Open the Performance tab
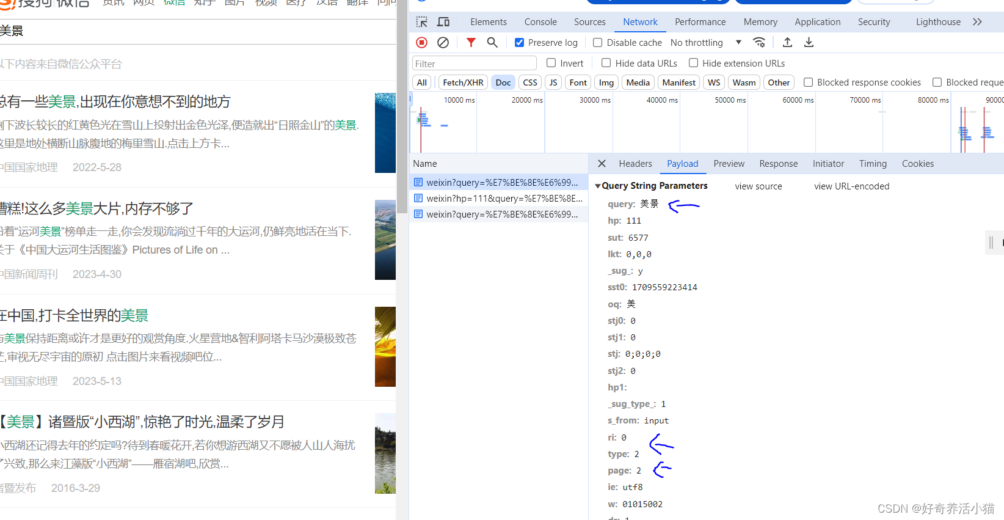 coord(700,22)
